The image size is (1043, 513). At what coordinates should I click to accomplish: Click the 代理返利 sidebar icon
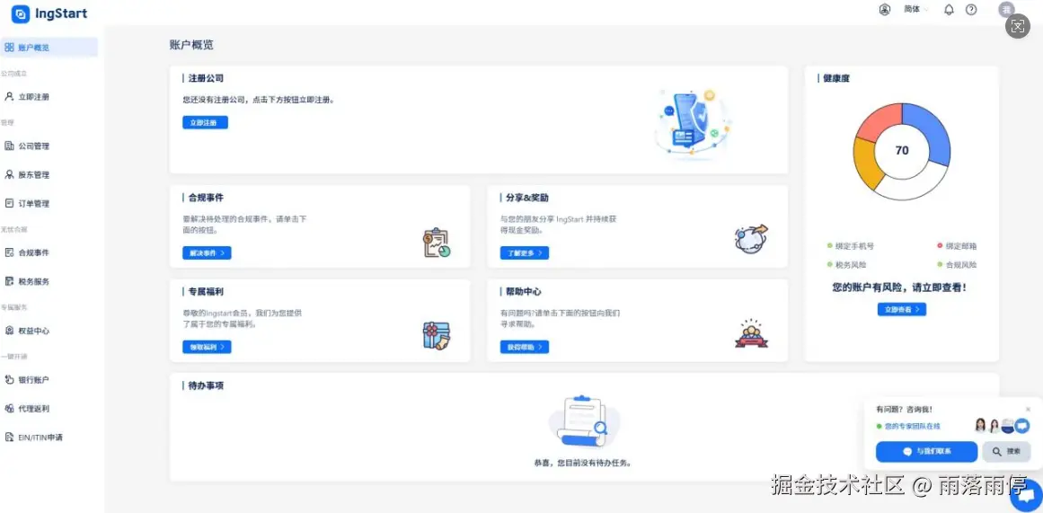click(x=9, y=409)
